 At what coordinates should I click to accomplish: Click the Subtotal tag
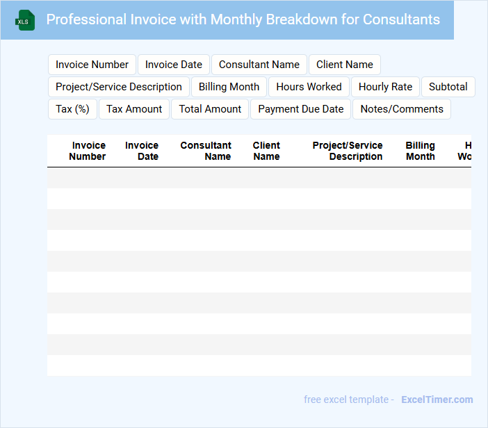[448, 87]
